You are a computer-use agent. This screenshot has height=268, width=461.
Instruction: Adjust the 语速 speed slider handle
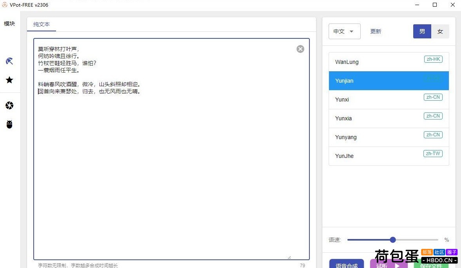click(x=393, y=240)
